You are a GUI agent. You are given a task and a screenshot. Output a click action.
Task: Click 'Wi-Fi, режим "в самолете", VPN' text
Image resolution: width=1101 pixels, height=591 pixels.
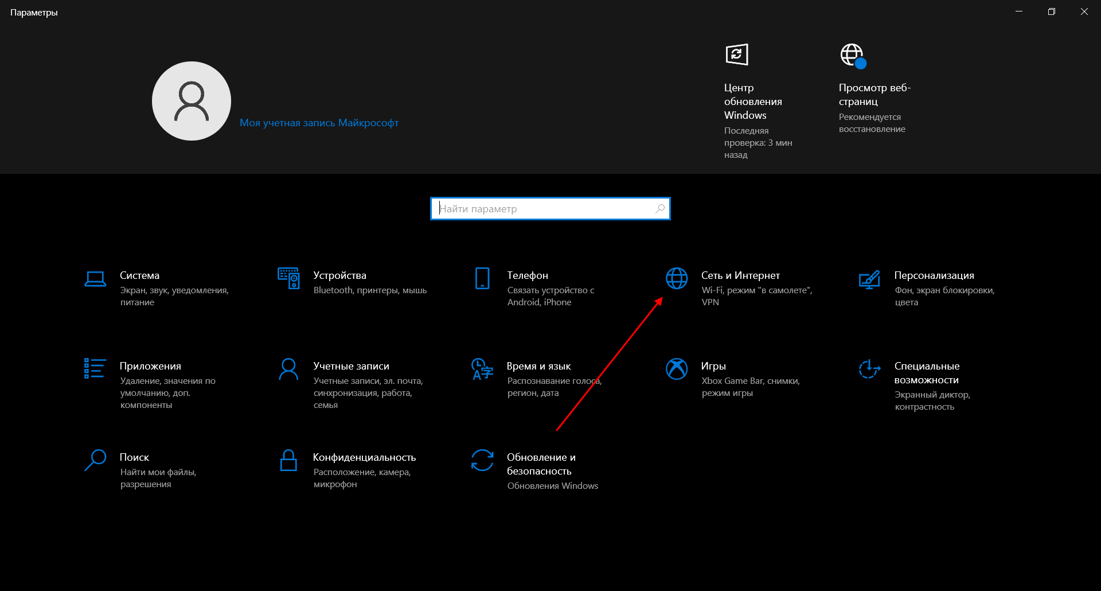(x=756, y=296)
